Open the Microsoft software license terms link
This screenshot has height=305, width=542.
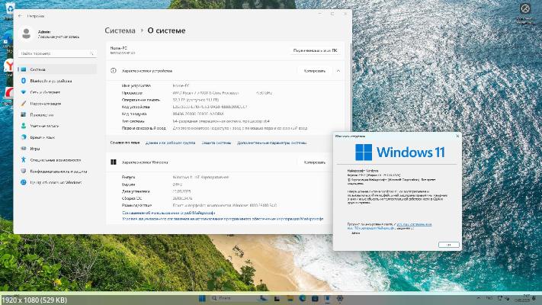(223, 219)
